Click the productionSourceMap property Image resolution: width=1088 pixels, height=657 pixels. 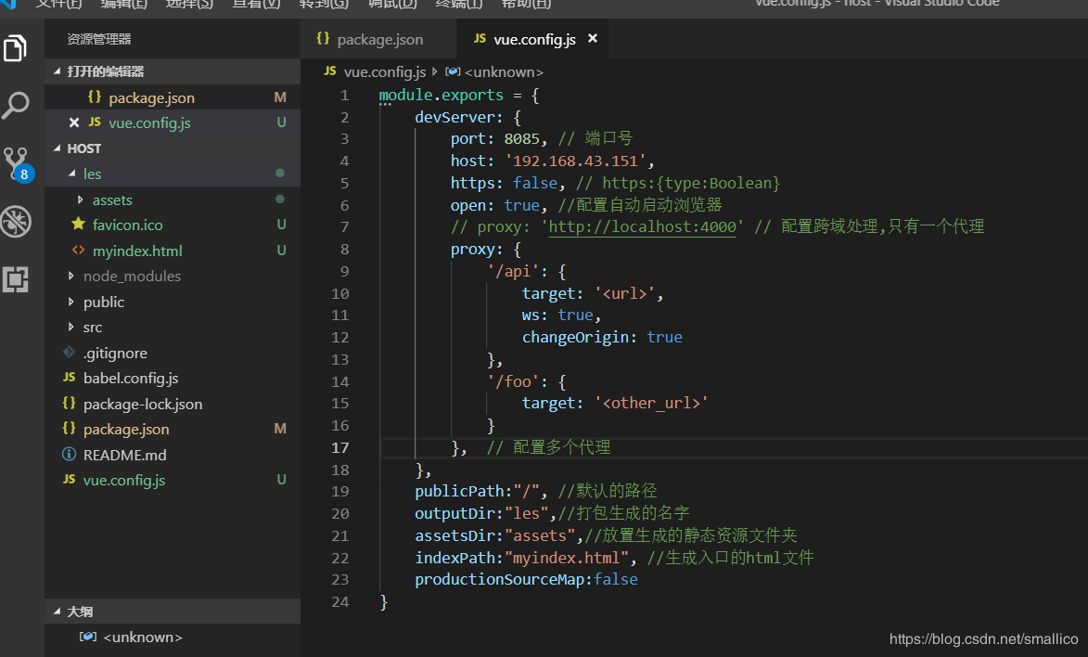pos(500,580)
